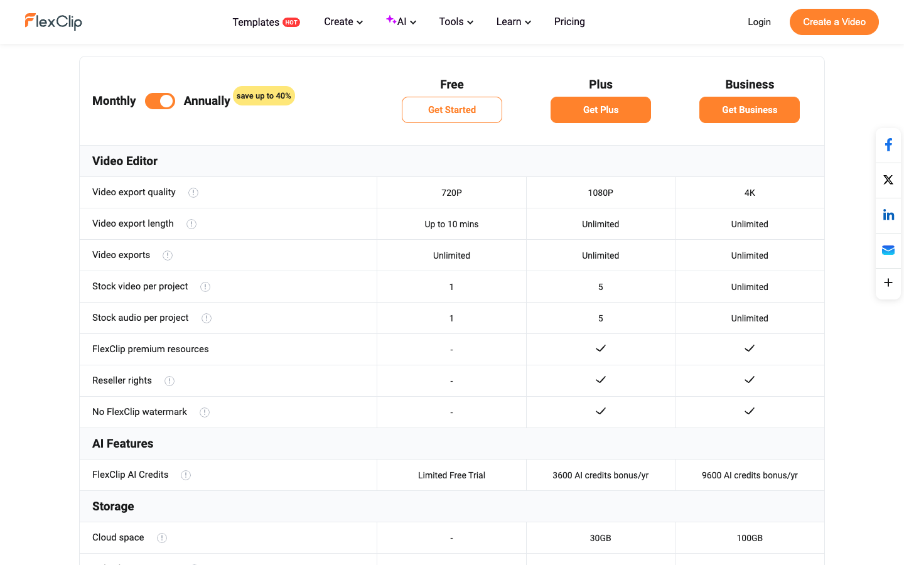Expand the Learn dropdown menu
Screen dimensions: 904x565
pos(514,22)
